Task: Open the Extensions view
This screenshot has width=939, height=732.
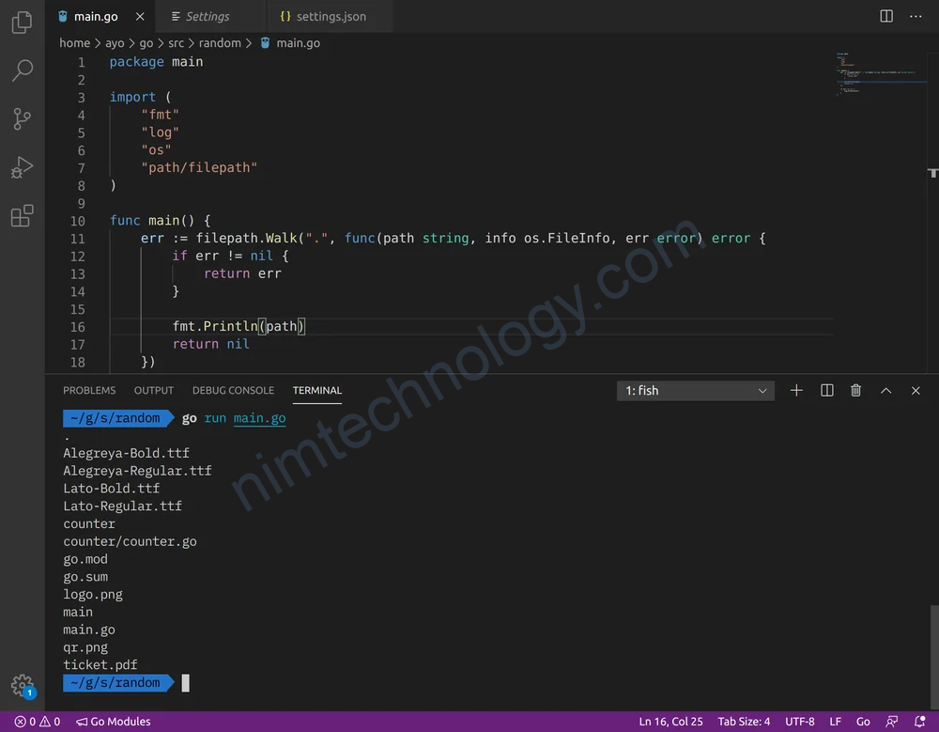Action: [22, 217]
